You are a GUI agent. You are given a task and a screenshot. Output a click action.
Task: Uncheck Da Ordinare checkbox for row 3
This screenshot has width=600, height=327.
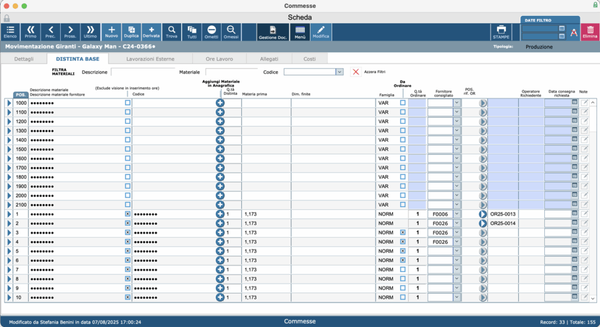point(403,232)
